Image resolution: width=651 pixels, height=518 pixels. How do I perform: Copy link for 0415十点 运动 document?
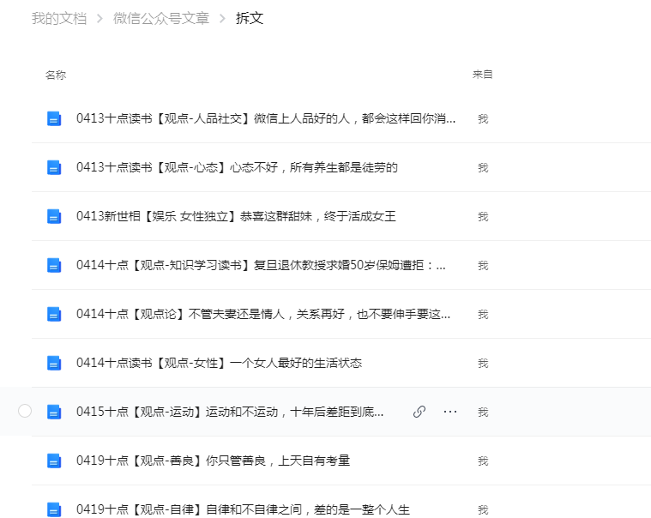point(419,412)
